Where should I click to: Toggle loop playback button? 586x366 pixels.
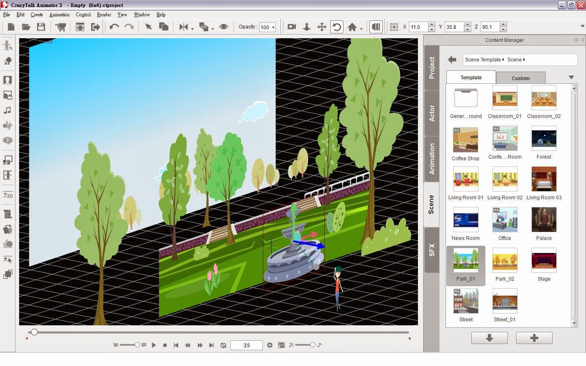click(223, 345)
